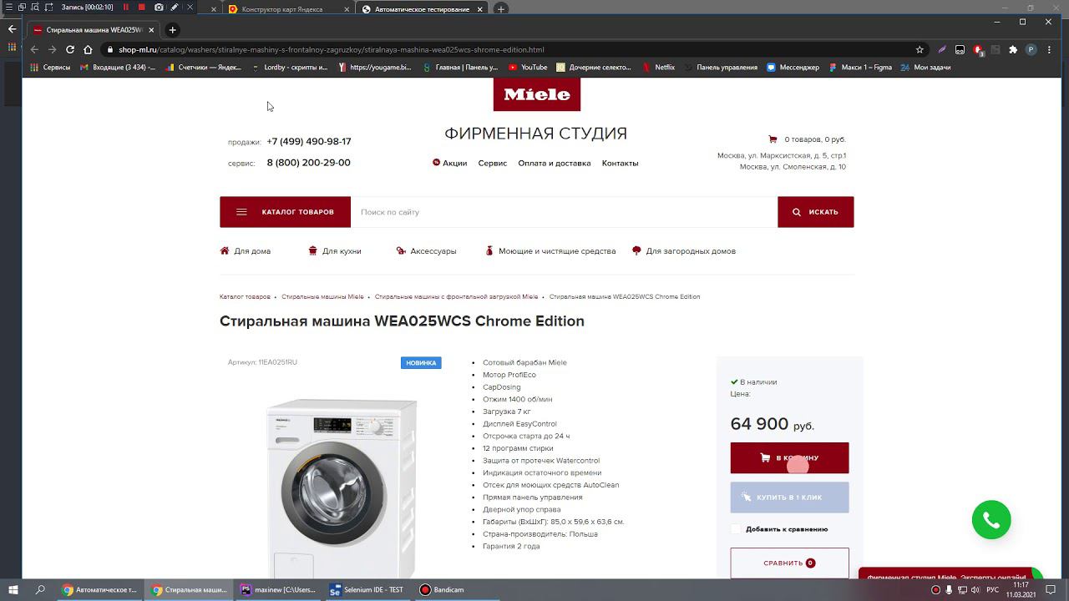The width and height of the screenshot is (1069, 601).
Task: Open the Windows Start menu
Action: coord(13,589)
